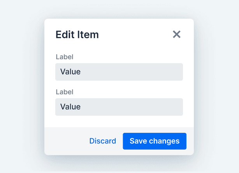This screenshot has width=239, height=173.
Task: Activate the text box under second Label
Action: pos(119,107)
